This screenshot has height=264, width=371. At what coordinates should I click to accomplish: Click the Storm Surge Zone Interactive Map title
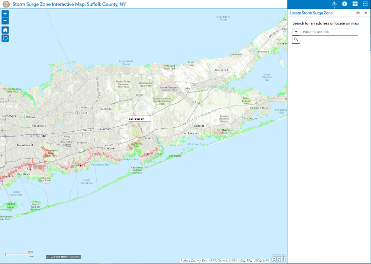pyautogui.click(x=69, y=4)
